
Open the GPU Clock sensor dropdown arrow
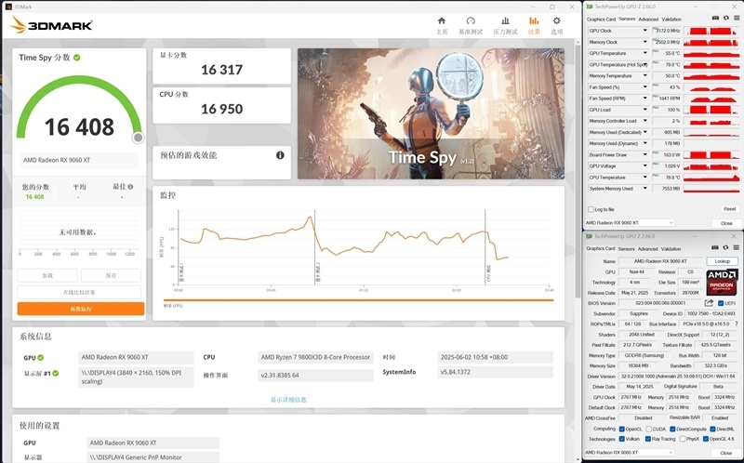pos(644,31)
